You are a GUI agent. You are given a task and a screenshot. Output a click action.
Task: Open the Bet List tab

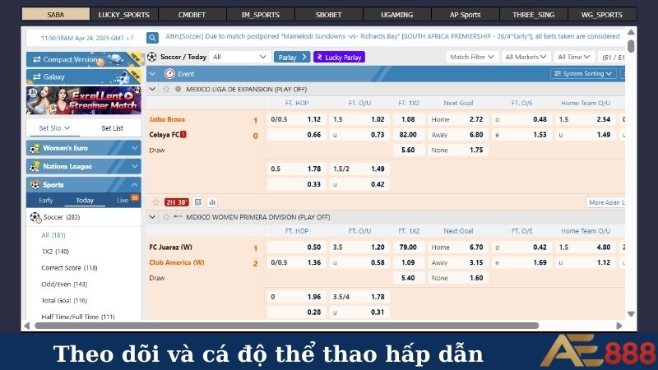tap(112, 128)
